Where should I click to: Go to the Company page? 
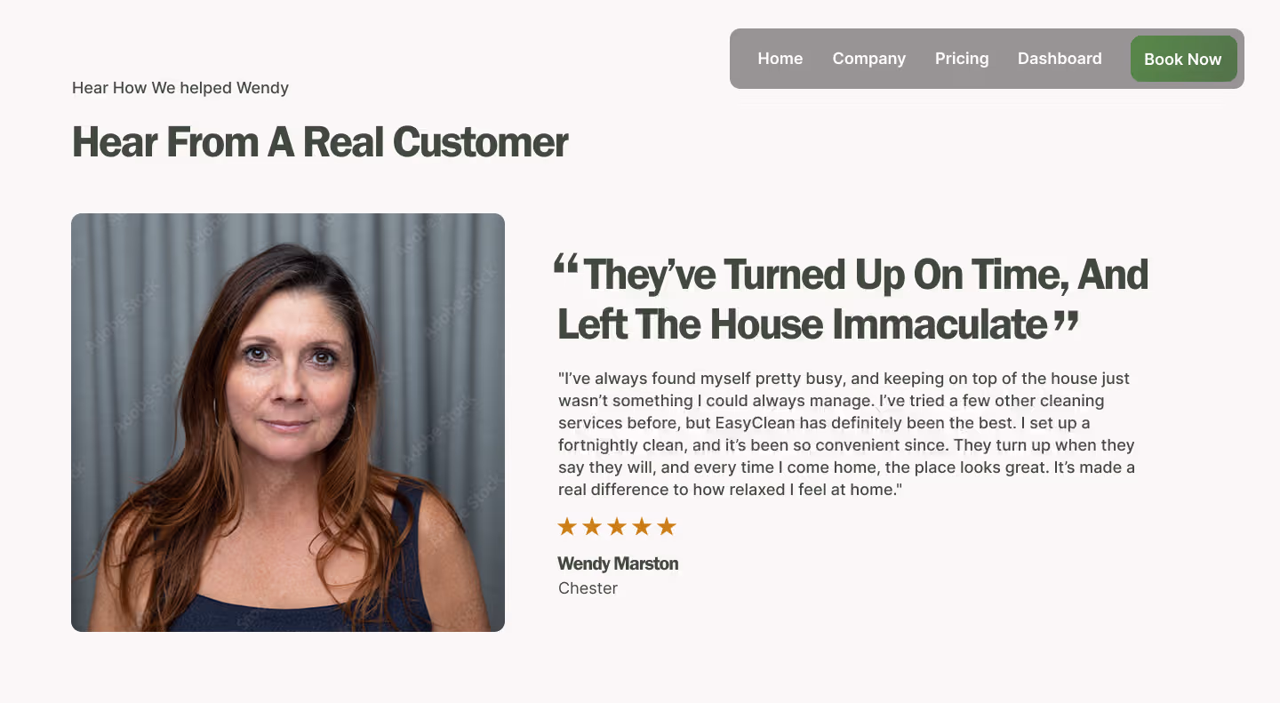868,59
